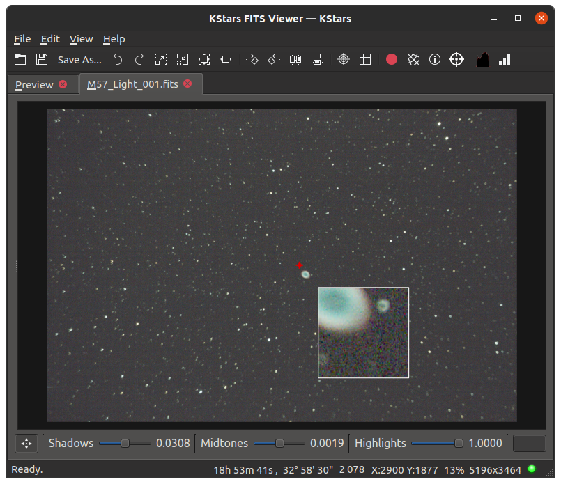
Task: Click the Midtones slider handle
Action: [x=279, y=443]
